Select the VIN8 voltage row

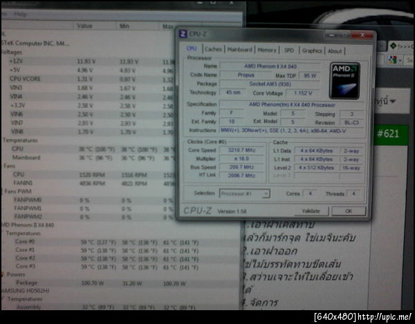tap(89, 131)
